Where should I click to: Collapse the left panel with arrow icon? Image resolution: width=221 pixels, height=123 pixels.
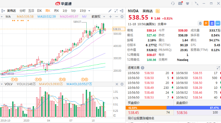(x=3, y=11)
